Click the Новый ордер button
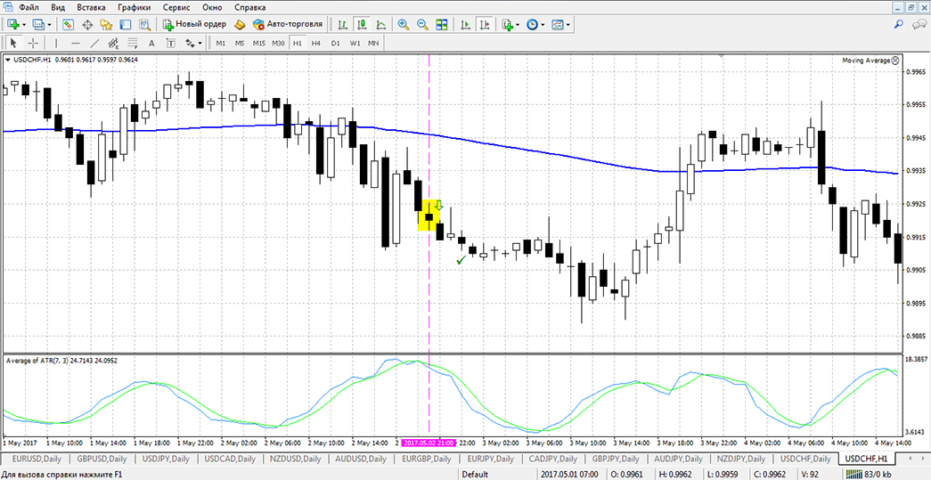 pyautogui.click(x=195, y=24)
